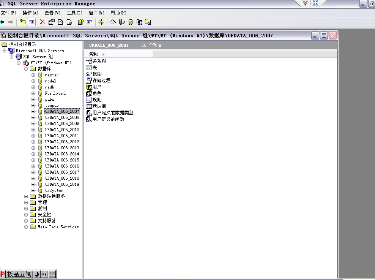
Task: Click the New Job folder icon
Action: (148, 22)
